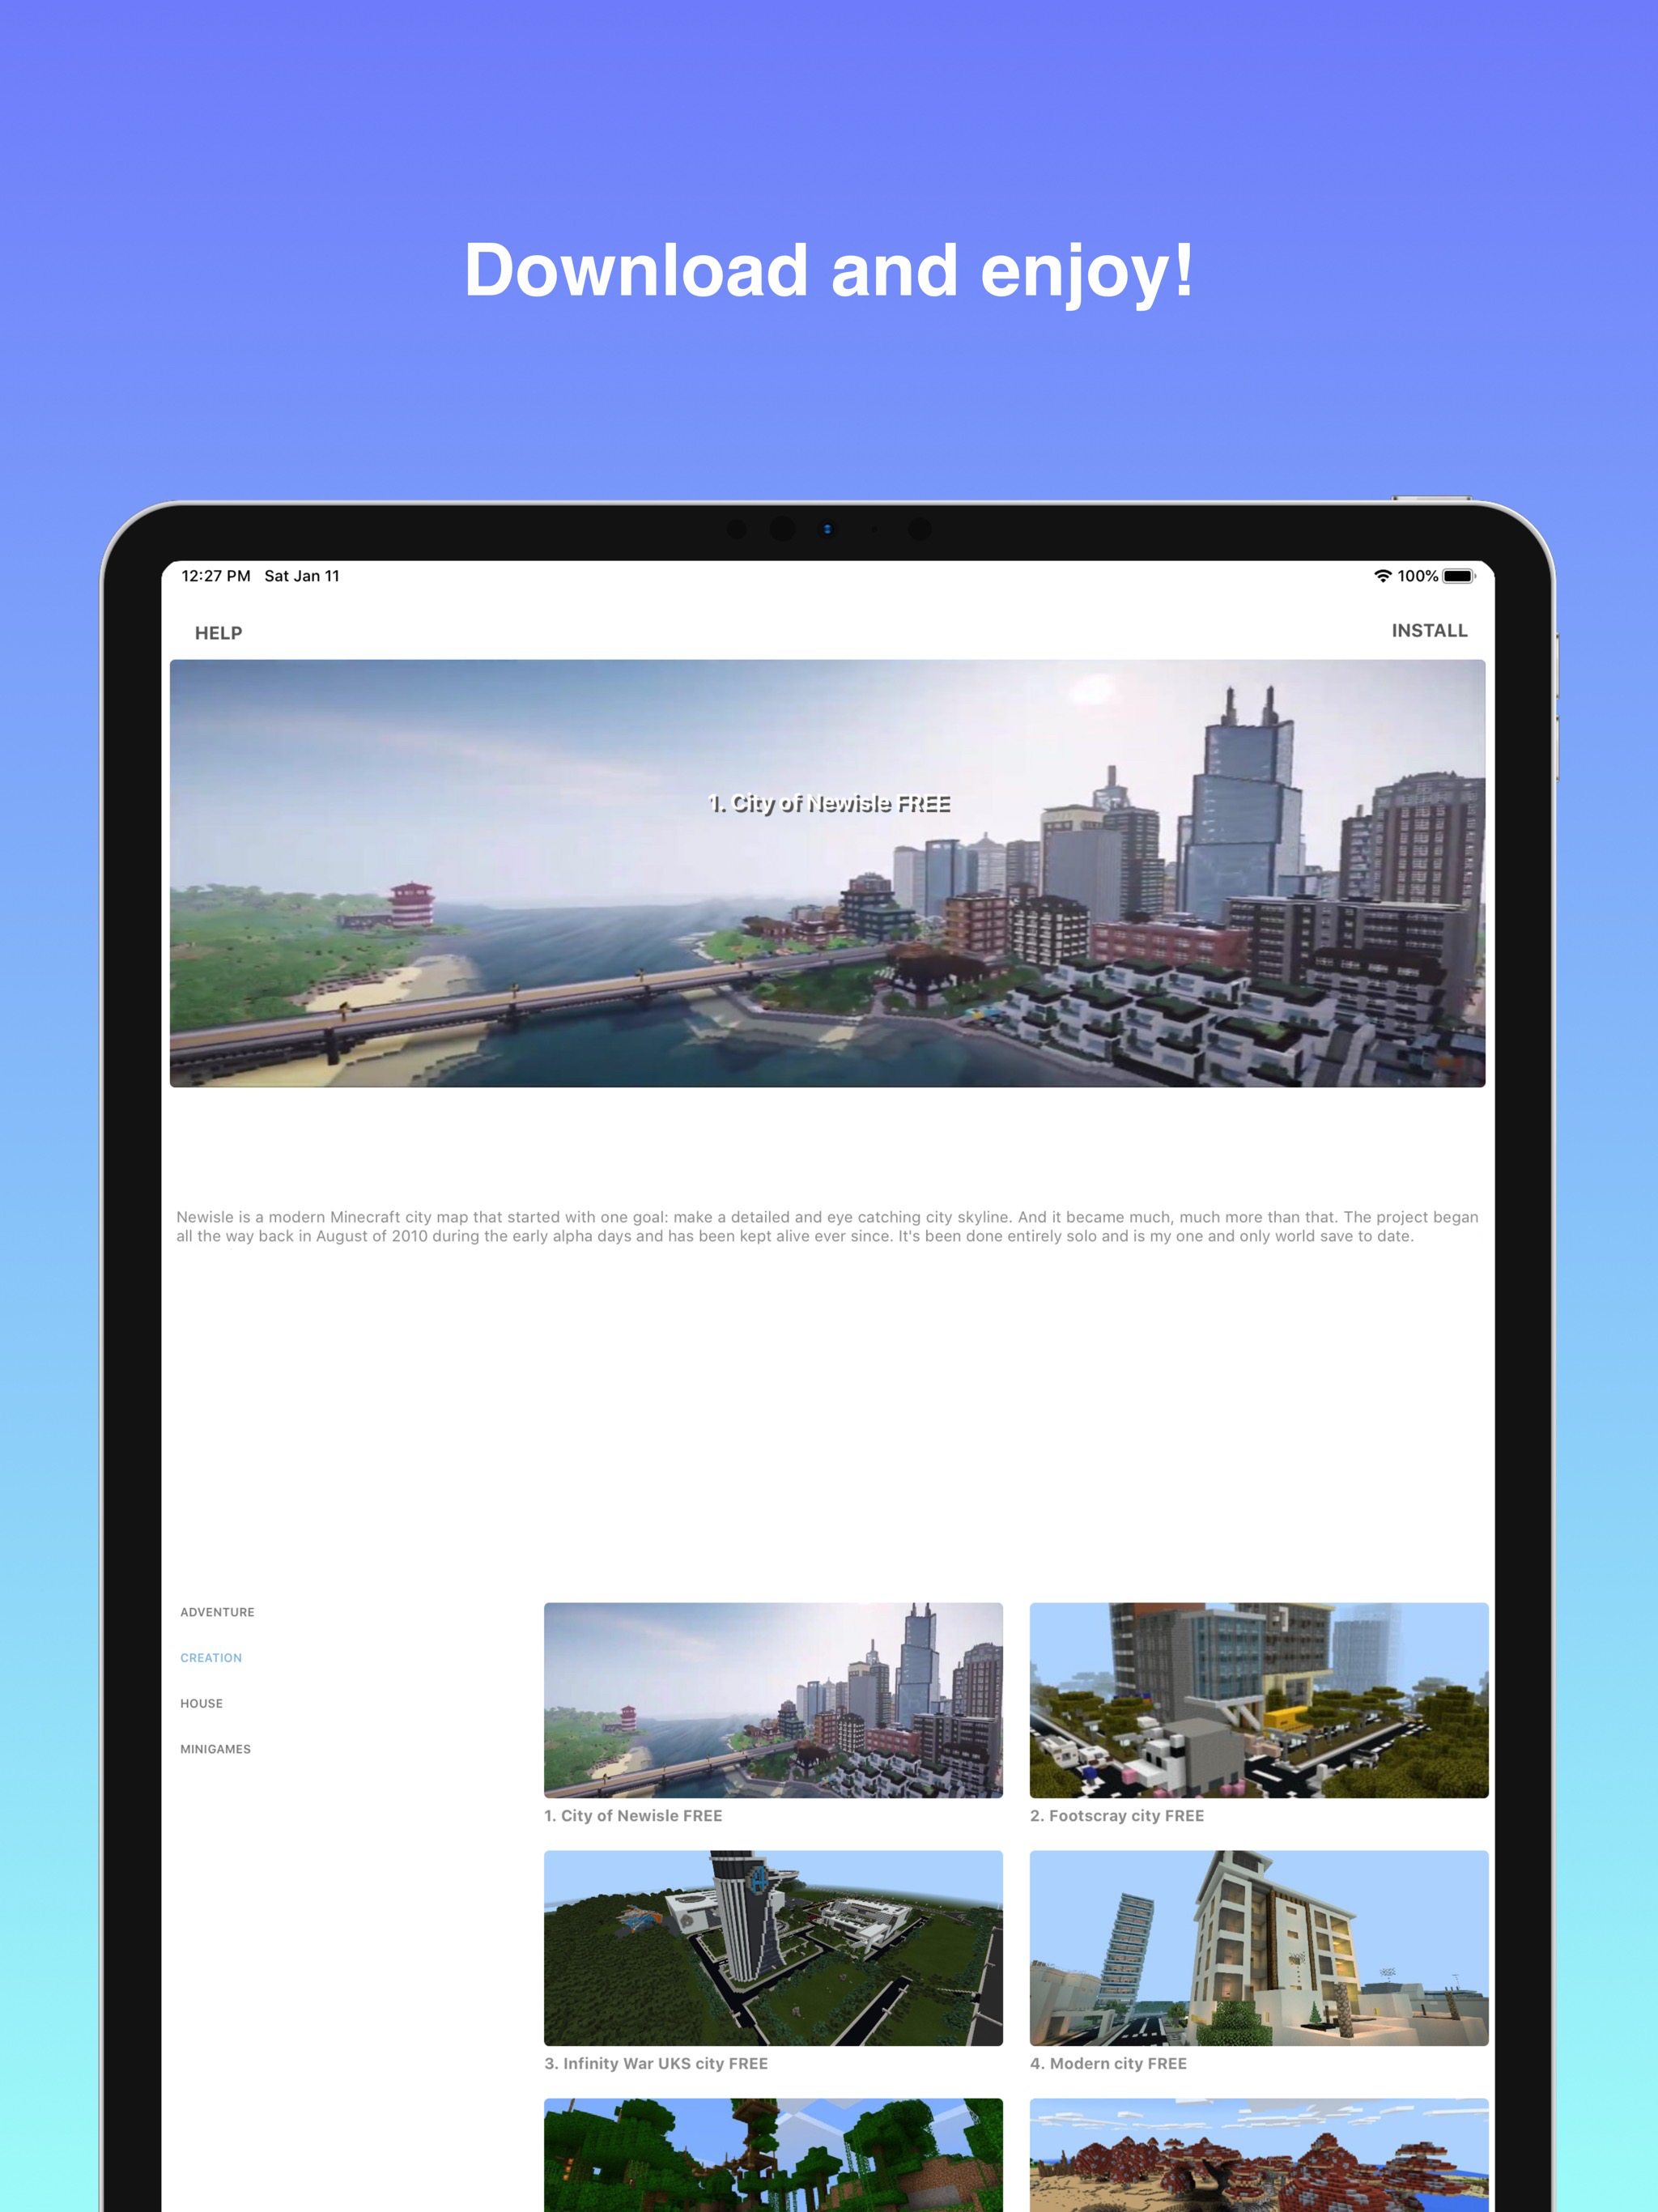Click '4. Modern city FREE' label
1658x2212 pixels.
1108,2063
